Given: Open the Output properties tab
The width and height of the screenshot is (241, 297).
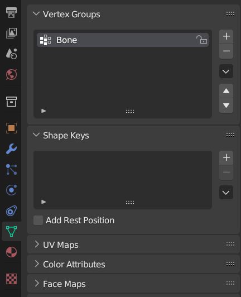Looking at the screenshot, I should (x=11, y=13).
